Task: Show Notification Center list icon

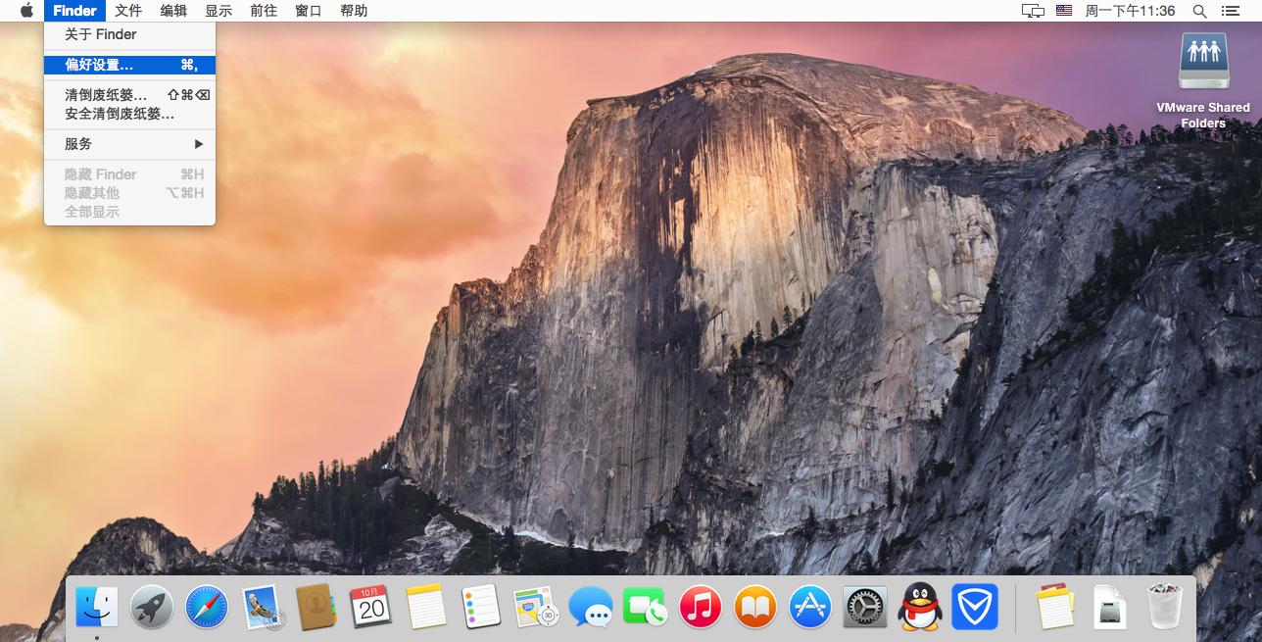Action: pyautogui.click(x=1231, y=11)
